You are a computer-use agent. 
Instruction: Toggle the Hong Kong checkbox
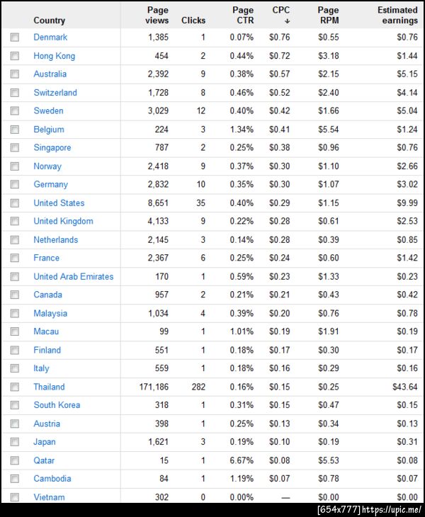(14, 56)
